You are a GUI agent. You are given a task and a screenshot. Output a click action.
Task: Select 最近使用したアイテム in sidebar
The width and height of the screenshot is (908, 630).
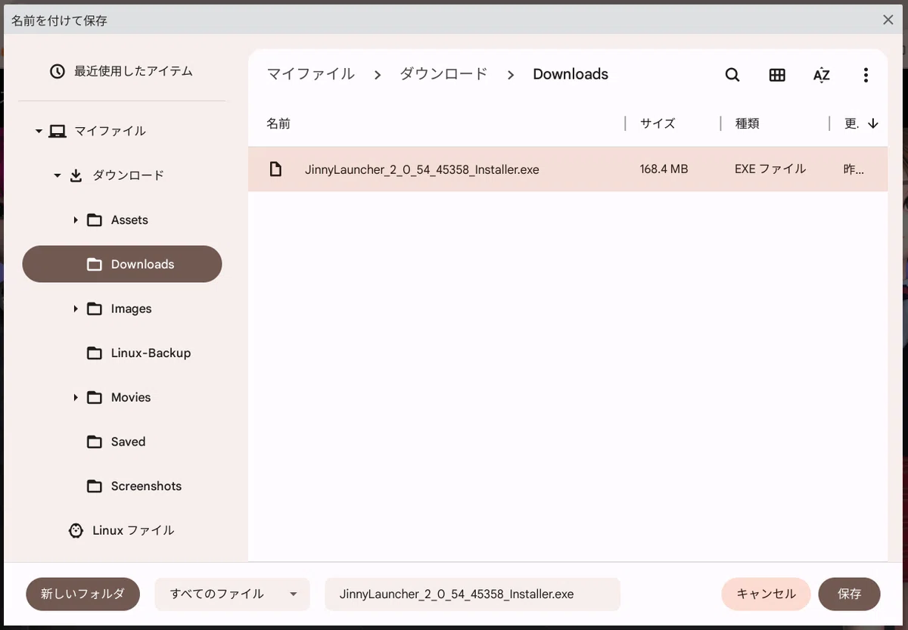122,71
